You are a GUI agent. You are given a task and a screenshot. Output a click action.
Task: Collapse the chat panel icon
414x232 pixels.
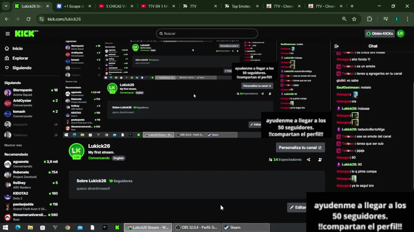(x=336, y=46)
